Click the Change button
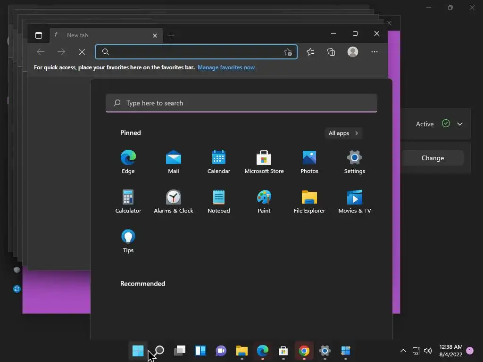The image size is (483, 362). coord(433,158)
